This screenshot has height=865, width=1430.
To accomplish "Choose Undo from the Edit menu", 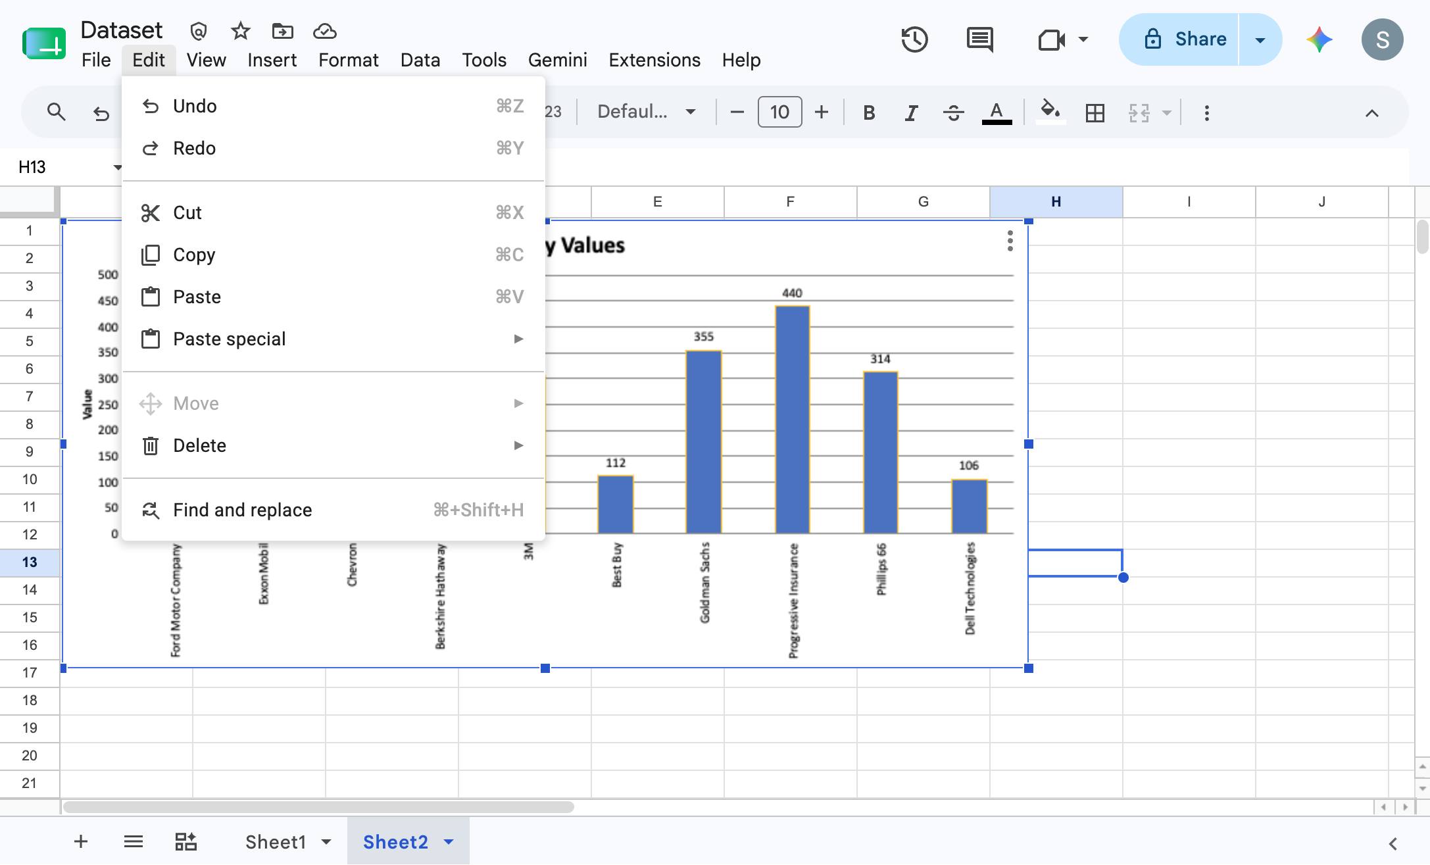I will [x=333, y=106].
